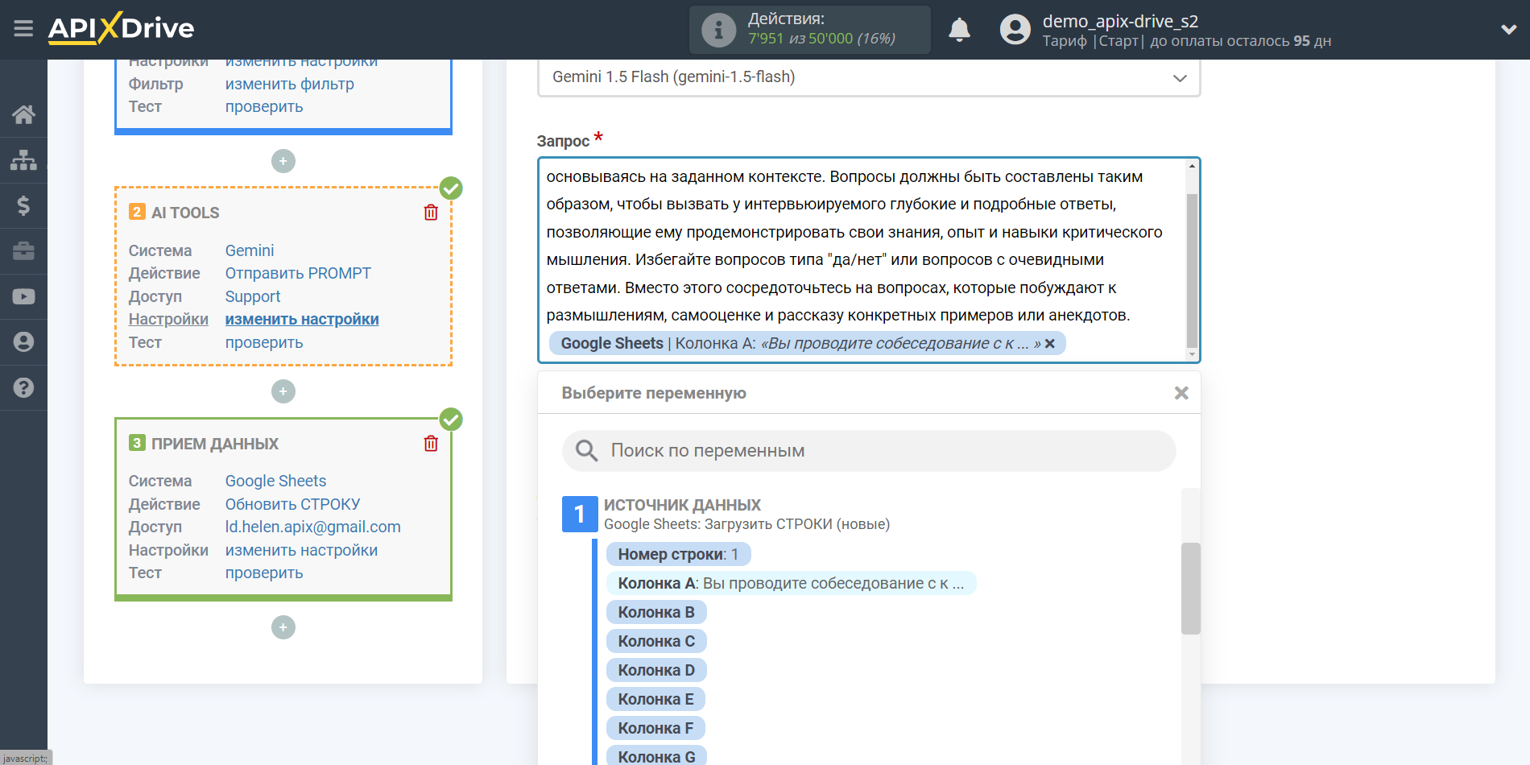
Task: Open YouTube video icon in sidebar
Action: point(23,296)
